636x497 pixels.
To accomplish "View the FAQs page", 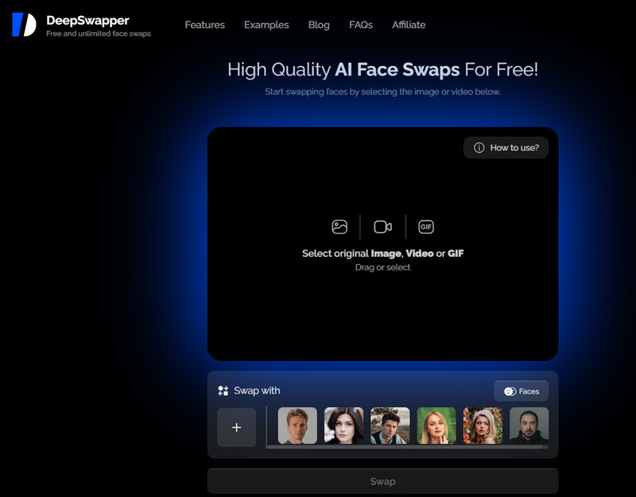I will [360, 25].
